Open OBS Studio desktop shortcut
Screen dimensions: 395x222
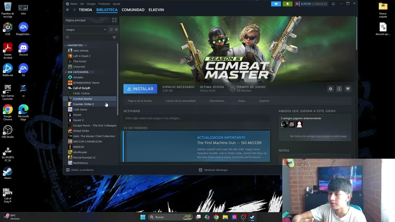pyautogui.click(x=8, y=132)
